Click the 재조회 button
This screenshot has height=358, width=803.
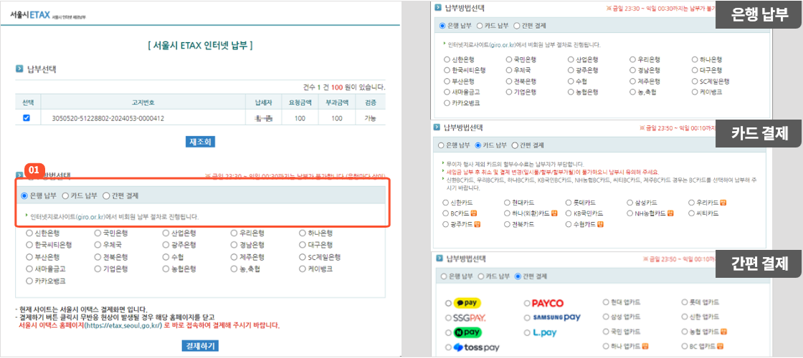[x=200, y=142]
